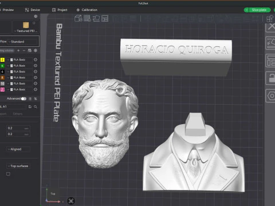Click the pink filament 12 color swatch

2,89
